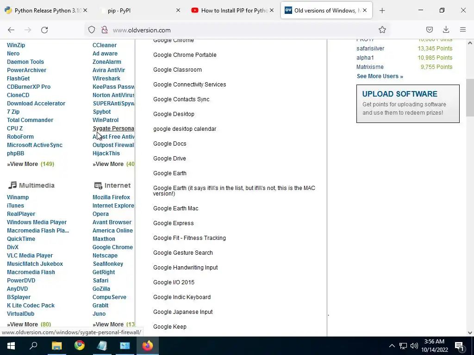
Task: Select Google Keep in the list
Action: [169, 327]
